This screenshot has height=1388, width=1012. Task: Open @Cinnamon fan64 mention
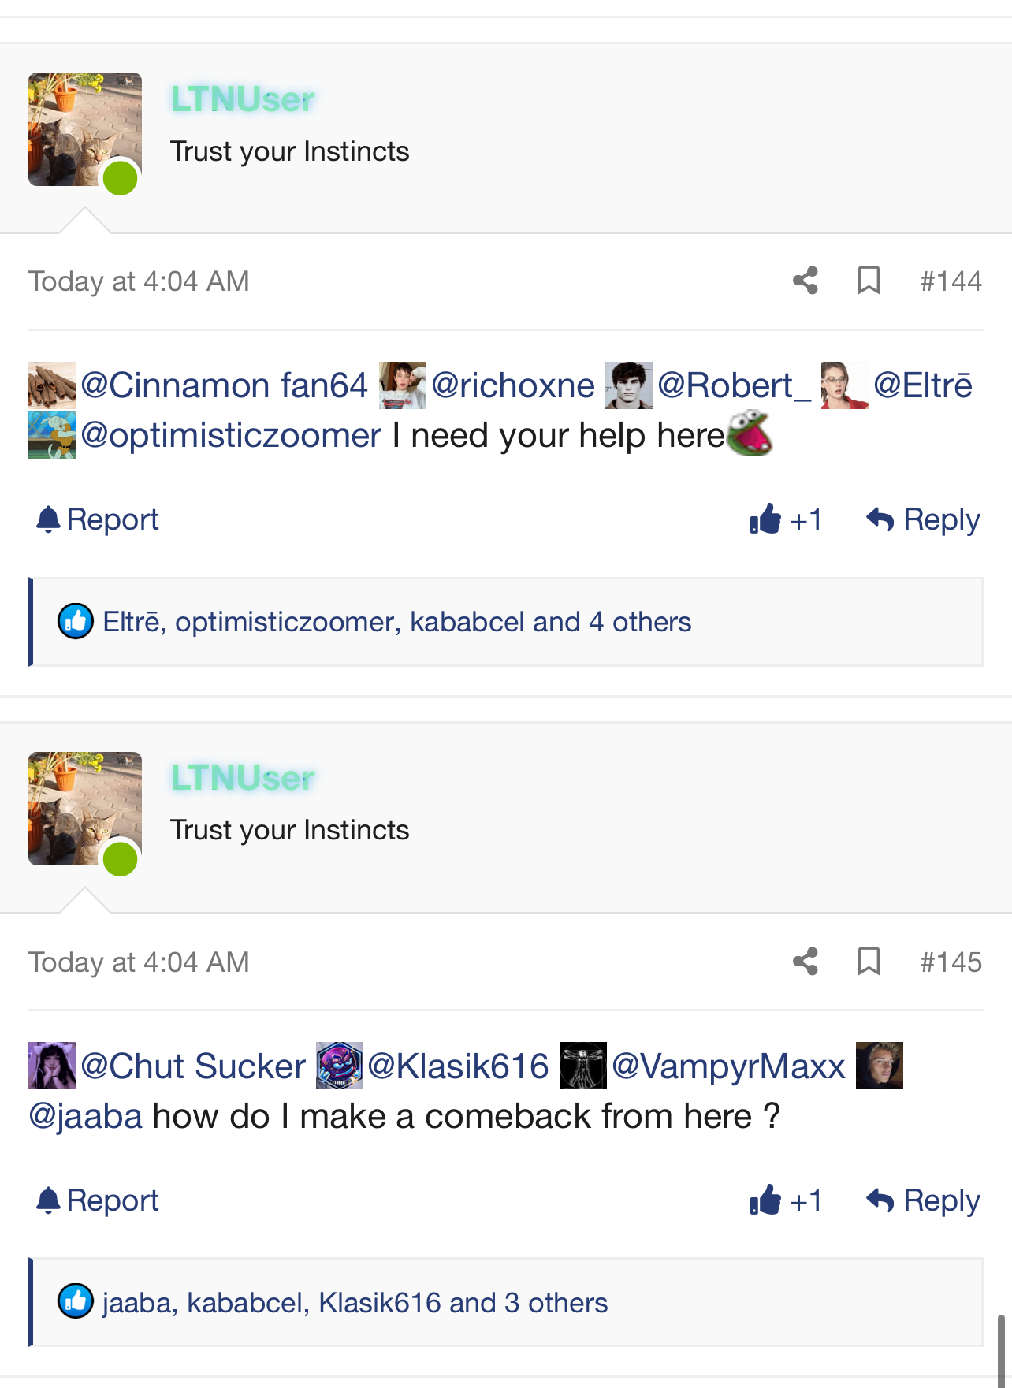[x=224, y=385]
